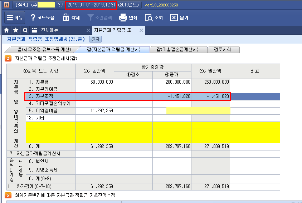Go to home via house icon
The image size is (302, 203).
6,30
